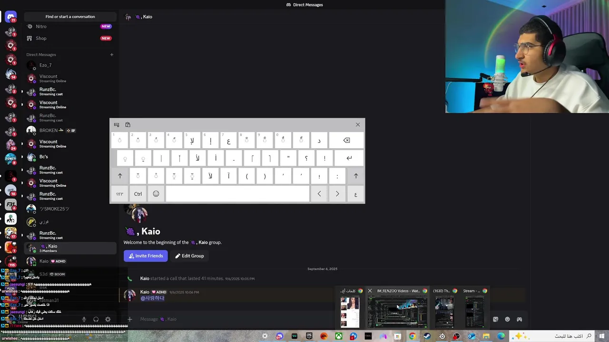Mute microphone in Discord user panel
Image resolution: width=609 pixels, height=342 pixels.
tap(84, 320)
